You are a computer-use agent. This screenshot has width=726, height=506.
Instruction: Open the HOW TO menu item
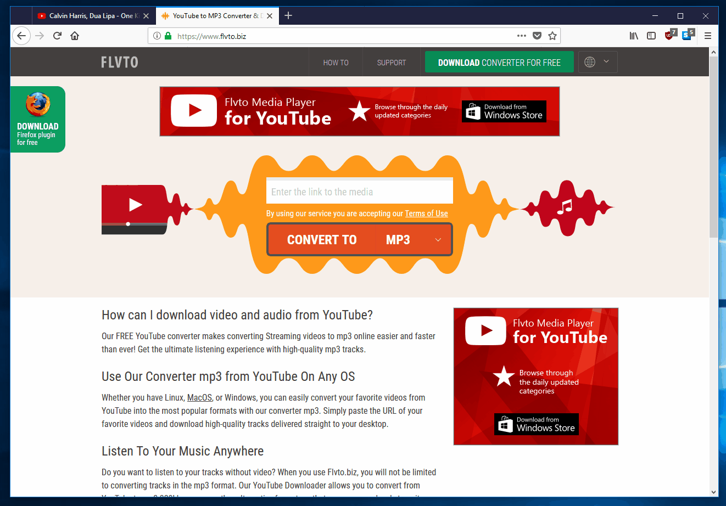(x=336, y=63)
